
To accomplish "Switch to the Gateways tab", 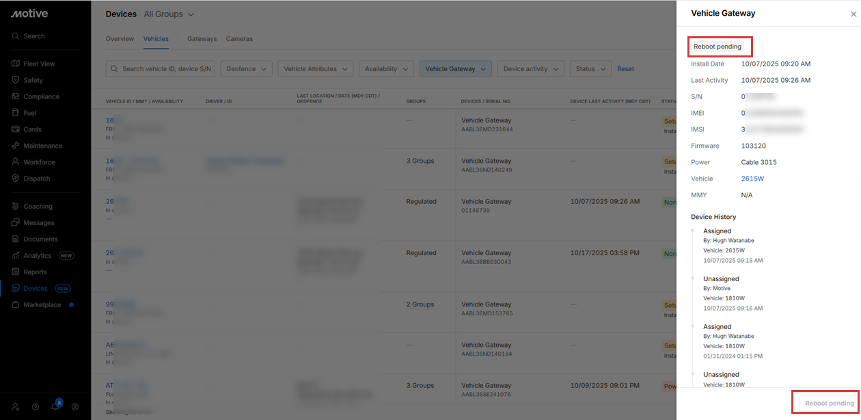I will (202, 39).
